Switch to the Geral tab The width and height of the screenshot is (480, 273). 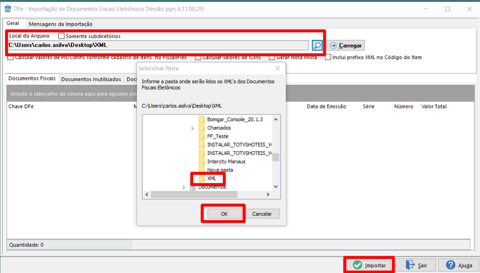click(13, 23)
